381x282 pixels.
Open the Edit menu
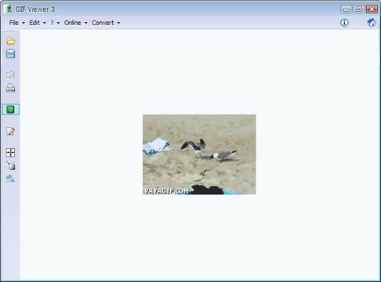[x=34, y=23]
